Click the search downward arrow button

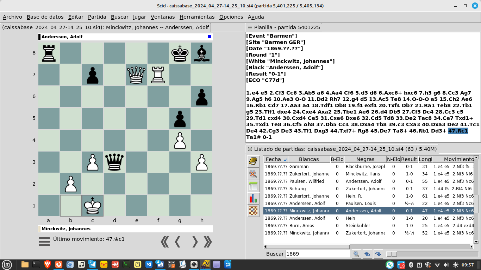pos(378,254)
